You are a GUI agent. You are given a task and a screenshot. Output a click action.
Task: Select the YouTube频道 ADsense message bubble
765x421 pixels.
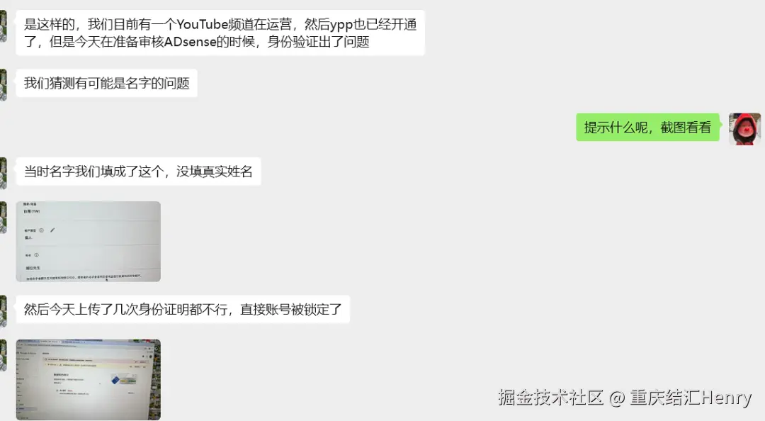pos(220,33)
